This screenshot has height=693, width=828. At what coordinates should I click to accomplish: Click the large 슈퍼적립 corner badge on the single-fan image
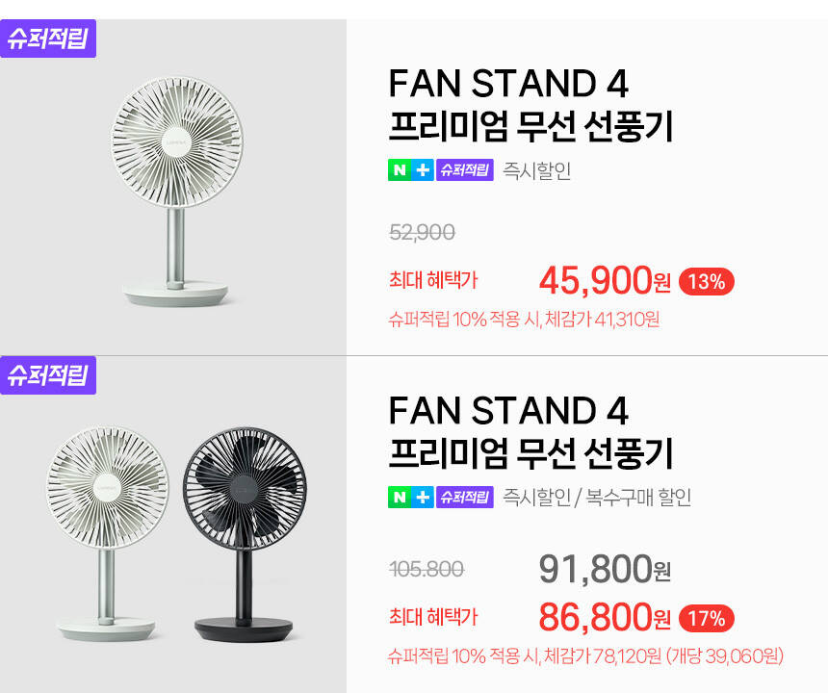coord(48,39)
